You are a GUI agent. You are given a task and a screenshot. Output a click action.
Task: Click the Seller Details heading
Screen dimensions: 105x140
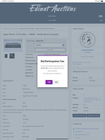point(78,29)
